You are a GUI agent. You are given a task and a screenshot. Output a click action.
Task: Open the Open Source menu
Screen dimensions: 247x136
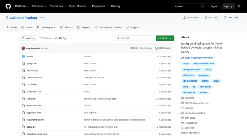click(x=79, y=6)
